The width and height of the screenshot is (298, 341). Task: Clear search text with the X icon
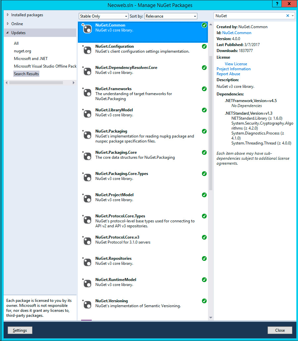(x=287, y=16)
